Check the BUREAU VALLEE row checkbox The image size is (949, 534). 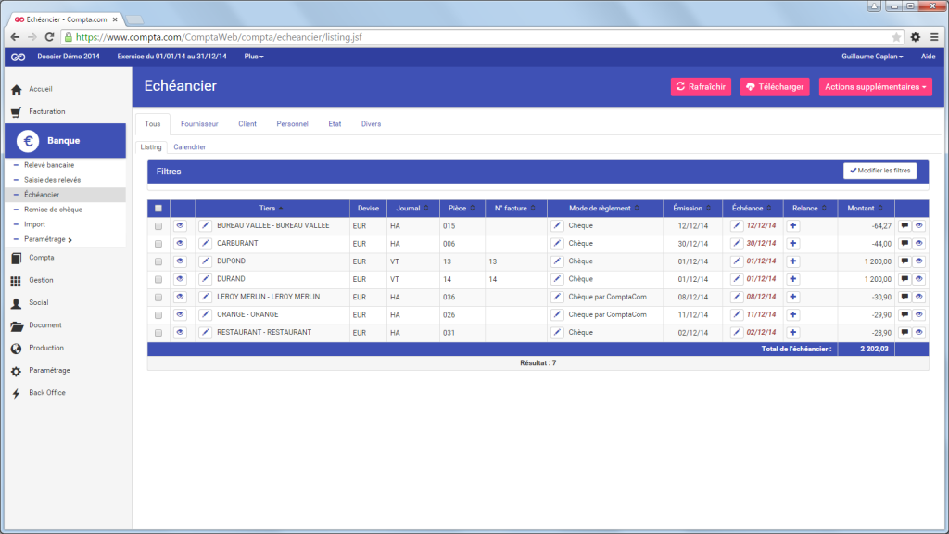click(158, 226)
